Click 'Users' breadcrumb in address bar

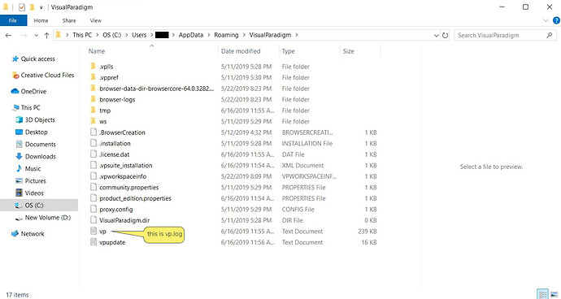click(x=139, y=35)
